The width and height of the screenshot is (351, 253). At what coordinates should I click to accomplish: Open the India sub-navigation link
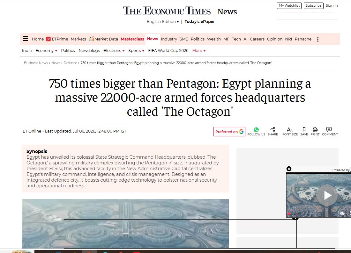(26, 51)
